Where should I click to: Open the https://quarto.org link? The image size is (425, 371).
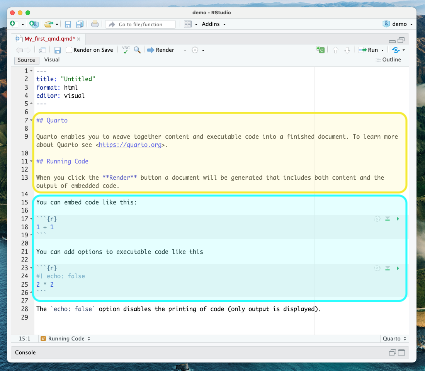[x=130, y=145]
